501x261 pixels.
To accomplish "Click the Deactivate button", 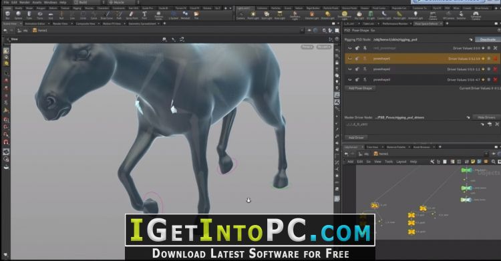I will pos(488,39).
